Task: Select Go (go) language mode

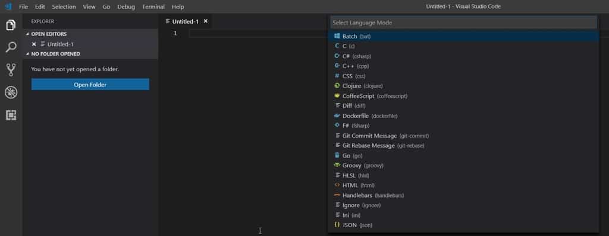Action: point(463,155)
